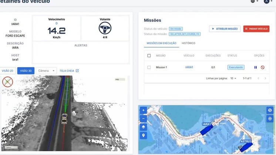Click the IARA1 vehicle link in table
The height and width of the screenshot is (155, 276).
click(189, 68)
